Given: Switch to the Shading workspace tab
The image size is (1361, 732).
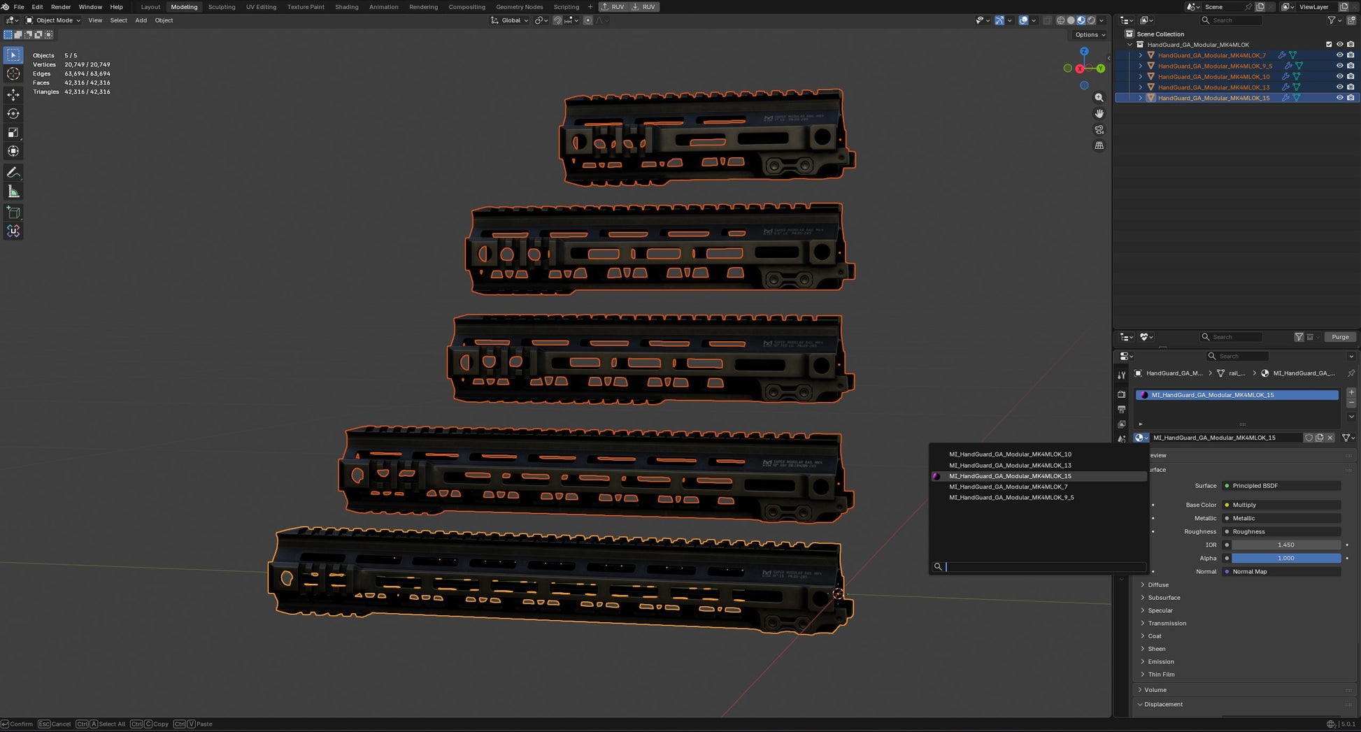Looking at the screenshot, I should pyautogui.click(x=346, y=7).
